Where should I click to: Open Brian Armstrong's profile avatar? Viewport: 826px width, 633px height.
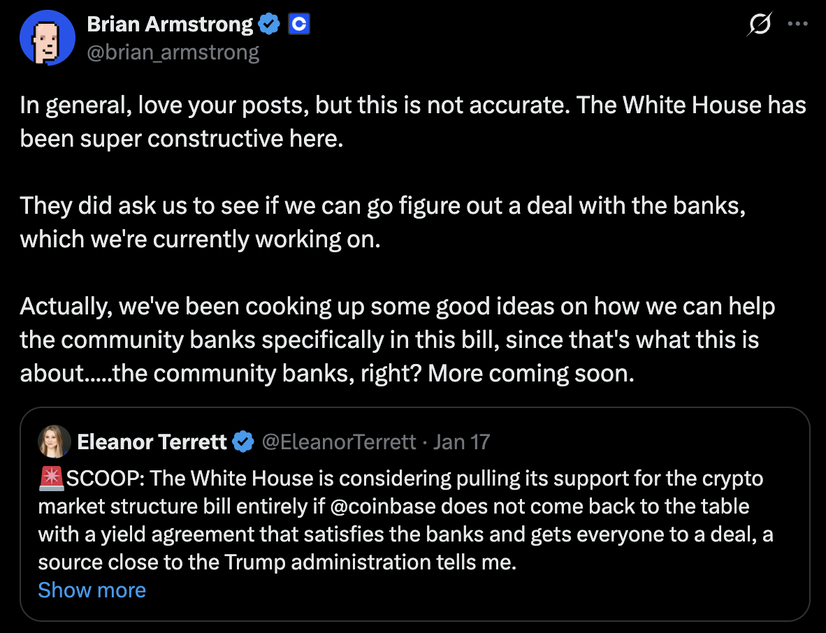coord(48,38)
